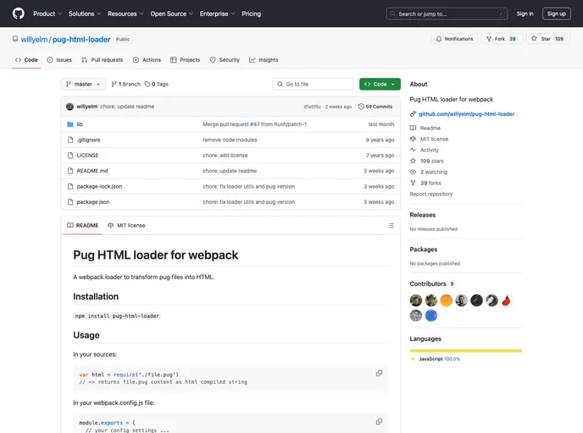This screenshot has width=583, height=433.
Task: Click the Go to file search box
Action: (x=313, y=85)
